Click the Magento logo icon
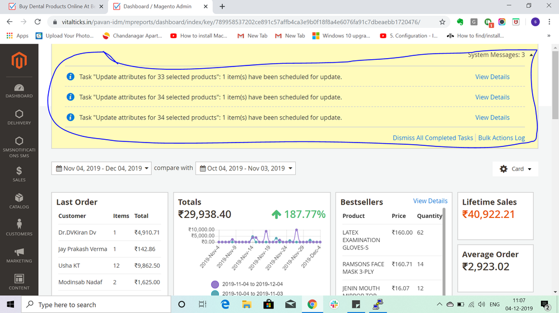This screenshot has height=313, width=559. point(19,60)
